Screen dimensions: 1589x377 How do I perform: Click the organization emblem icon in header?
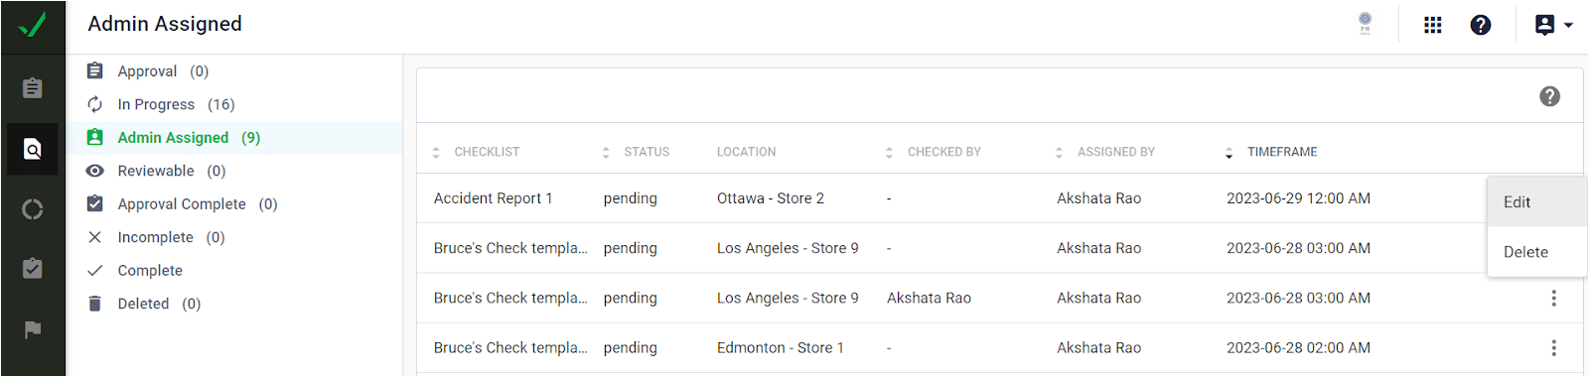[1366, 24]
